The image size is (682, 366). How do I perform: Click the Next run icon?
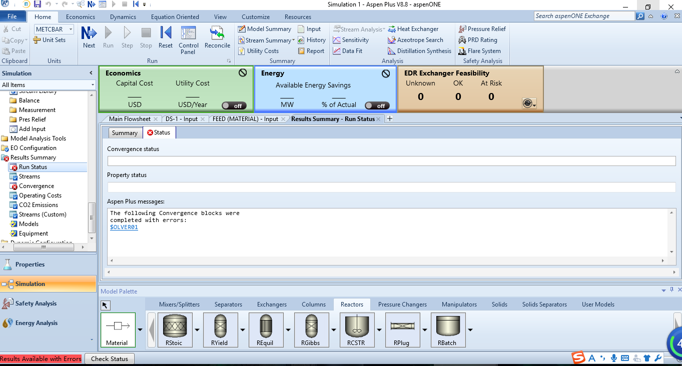[x=89, y=37]
